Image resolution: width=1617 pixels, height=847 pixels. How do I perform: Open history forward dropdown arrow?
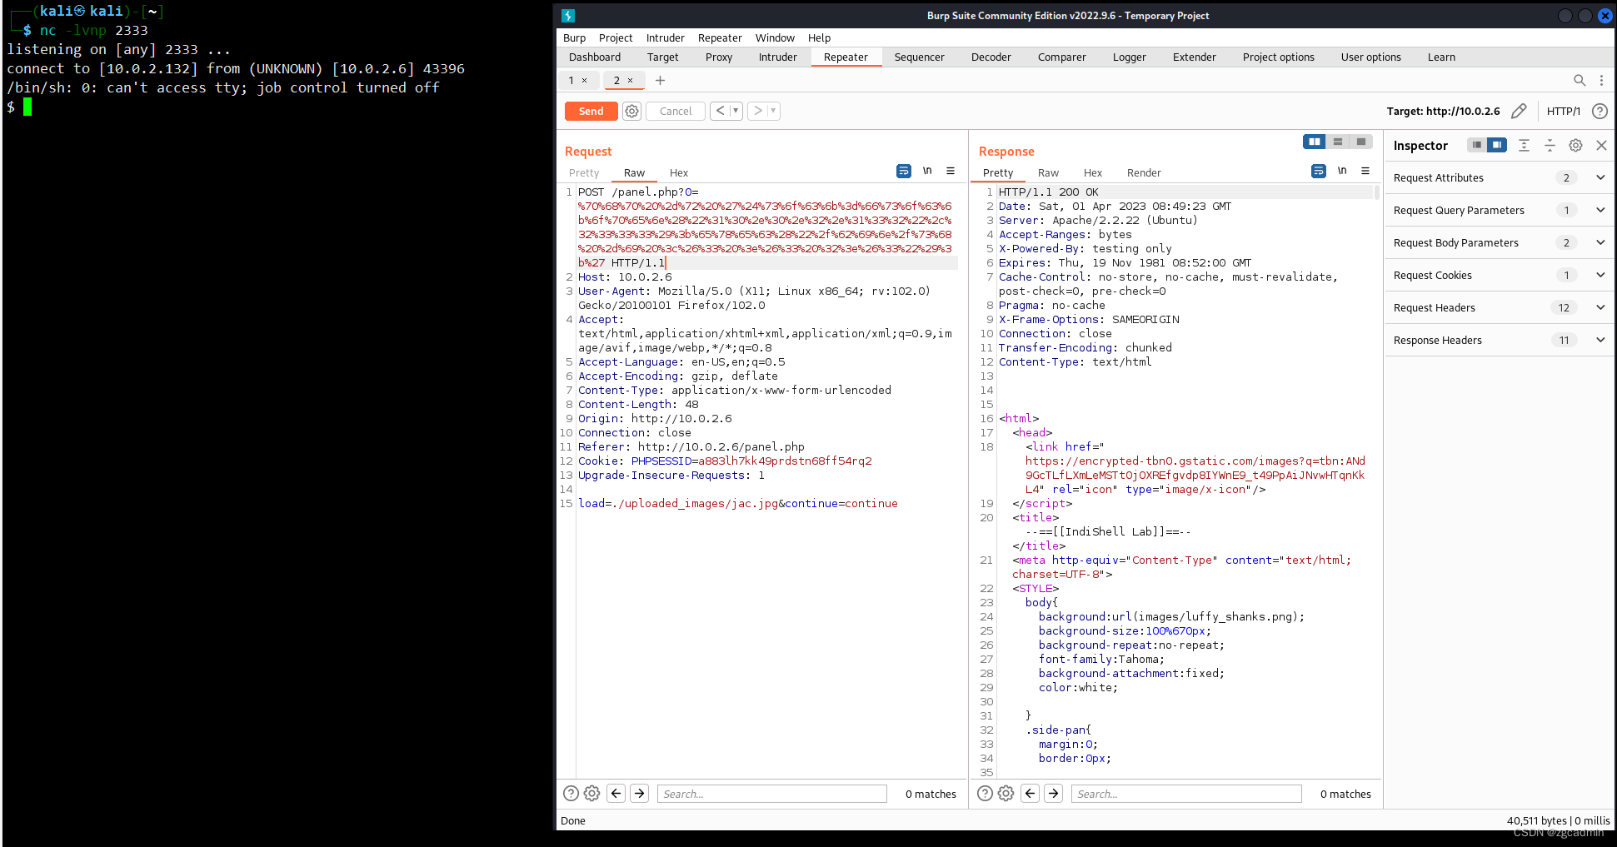pos(773,111)
